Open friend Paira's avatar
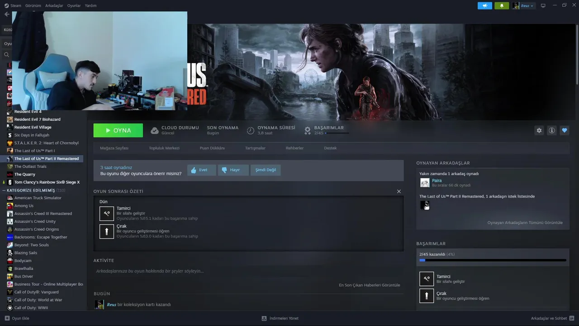Viewport: 579px width, 326px height. click(425, 182)
